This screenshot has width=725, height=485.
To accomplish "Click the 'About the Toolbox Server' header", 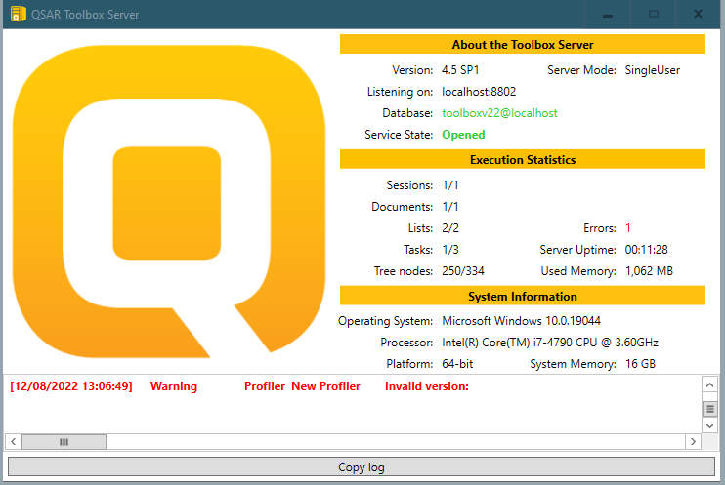I will (x=523, y=44).
